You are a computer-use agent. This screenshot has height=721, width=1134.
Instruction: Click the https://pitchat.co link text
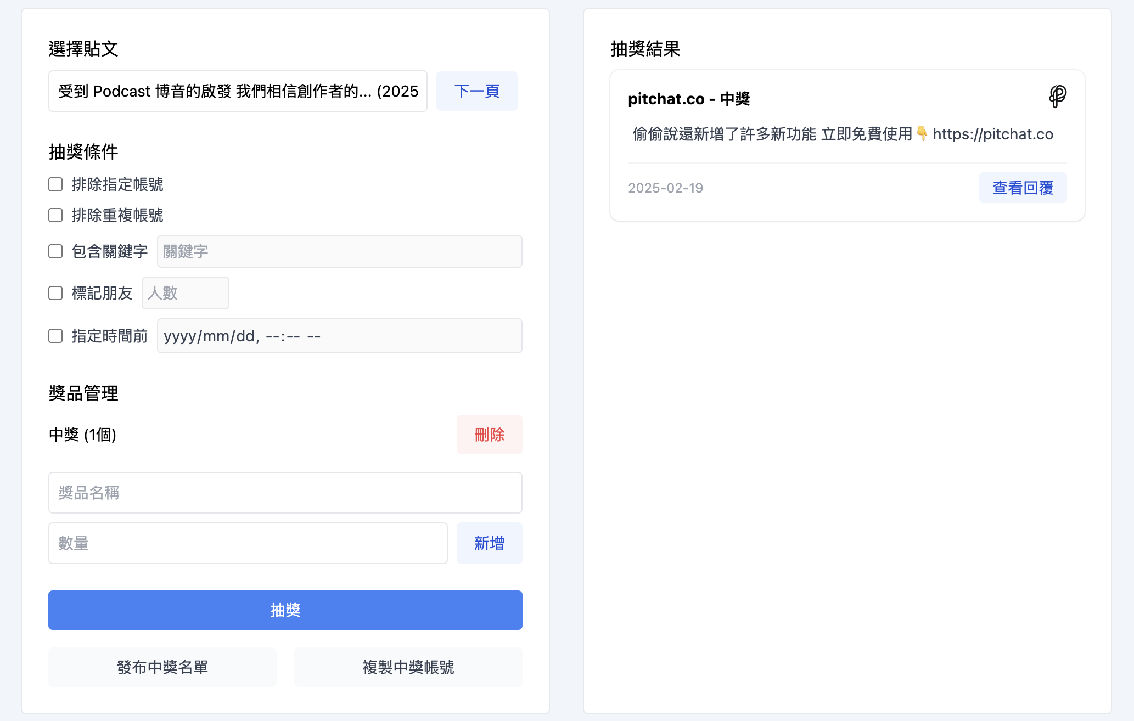tap(992, 134)
